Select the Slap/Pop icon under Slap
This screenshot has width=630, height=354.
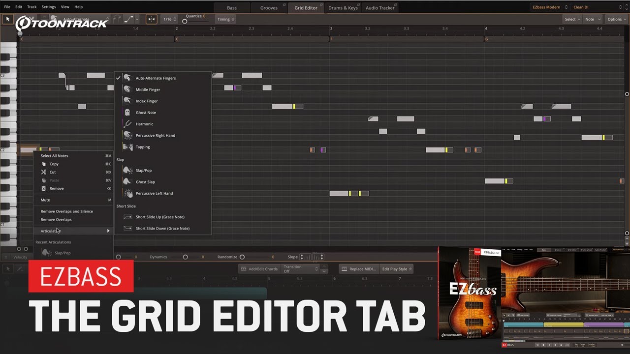127,171
